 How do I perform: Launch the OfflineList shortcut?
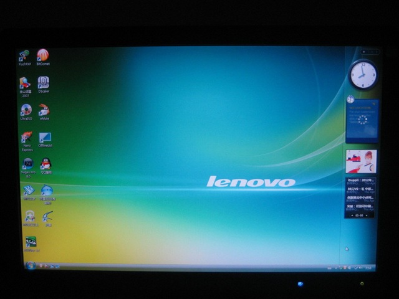[46, 140]
